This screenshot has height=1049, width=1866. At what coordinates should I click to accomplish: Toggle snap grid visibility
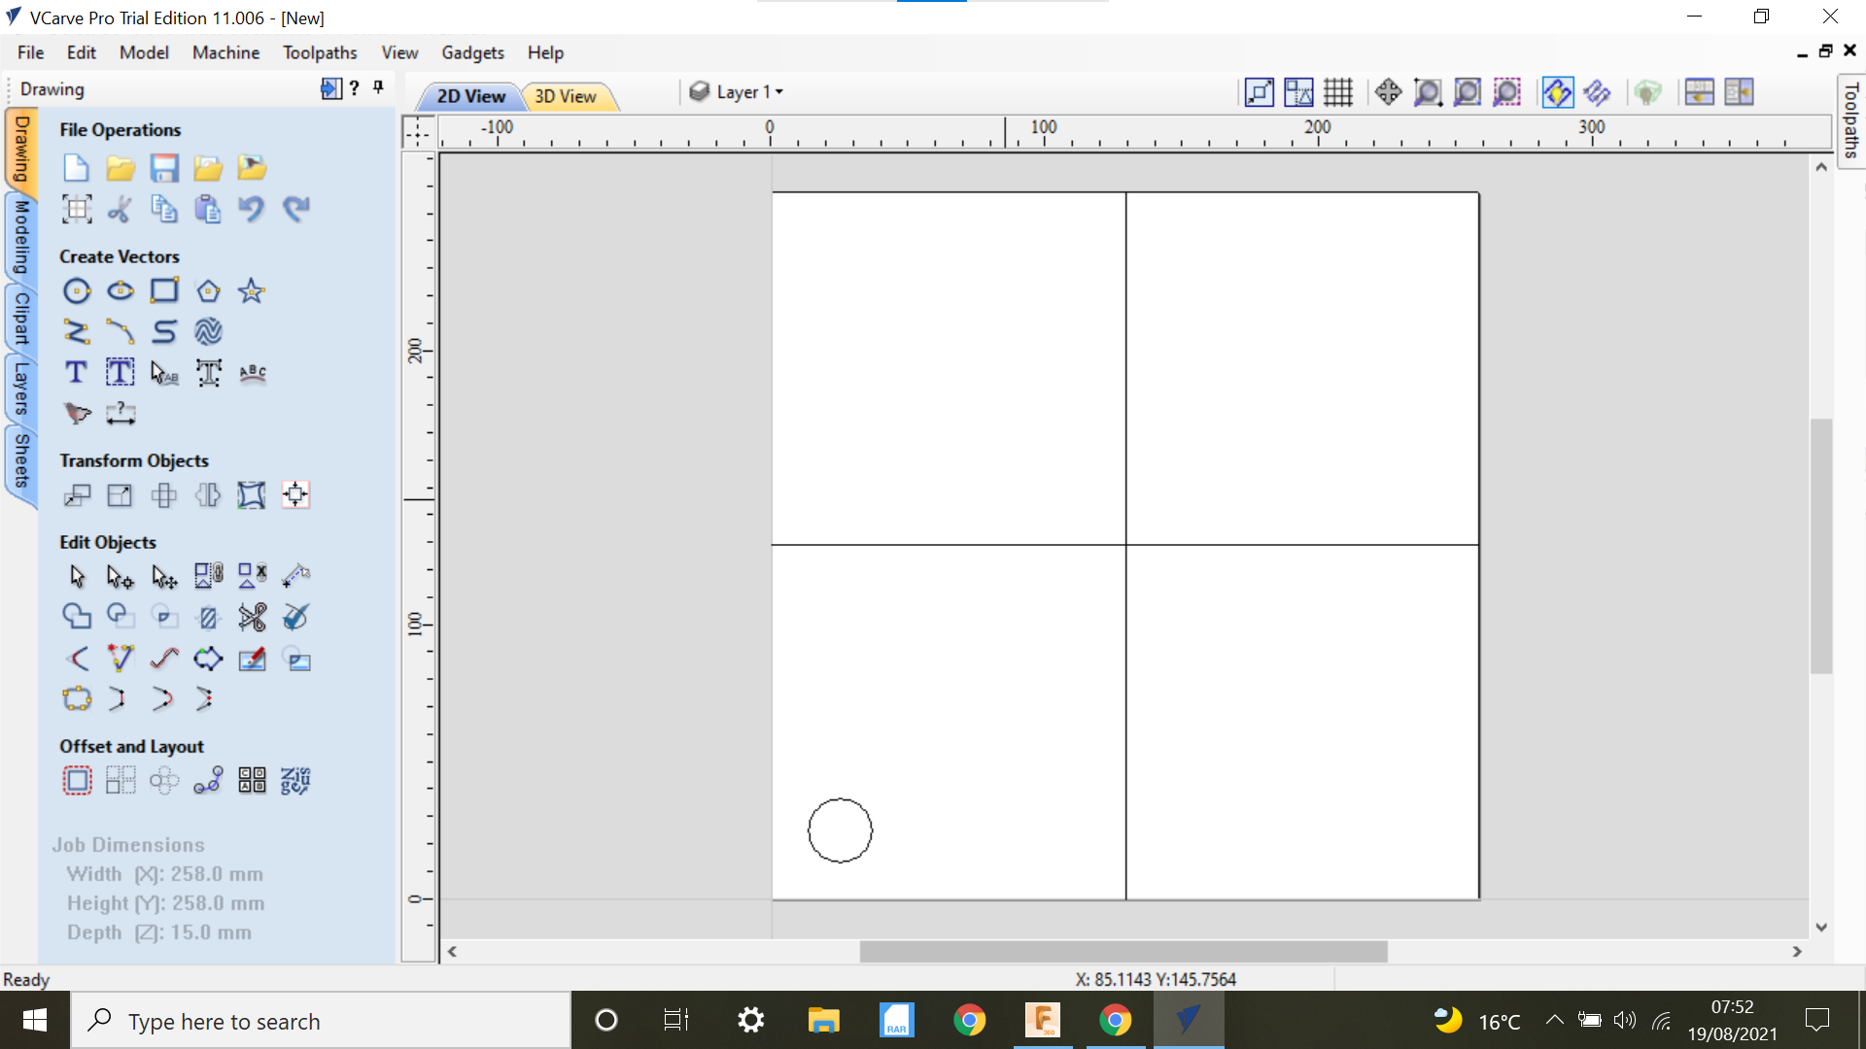tap(1337, 91)
